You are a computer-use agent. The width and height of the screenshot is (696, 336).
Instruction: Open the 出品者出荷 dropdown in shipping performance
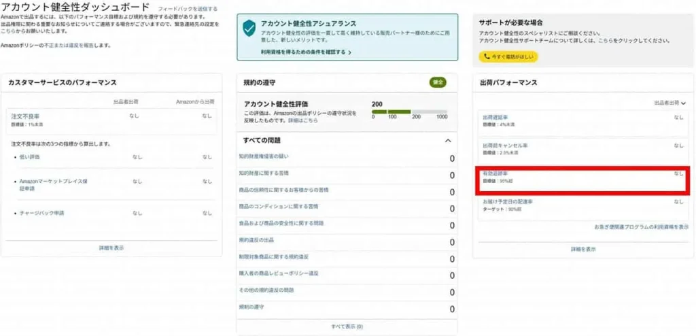[x=669, y=103]
